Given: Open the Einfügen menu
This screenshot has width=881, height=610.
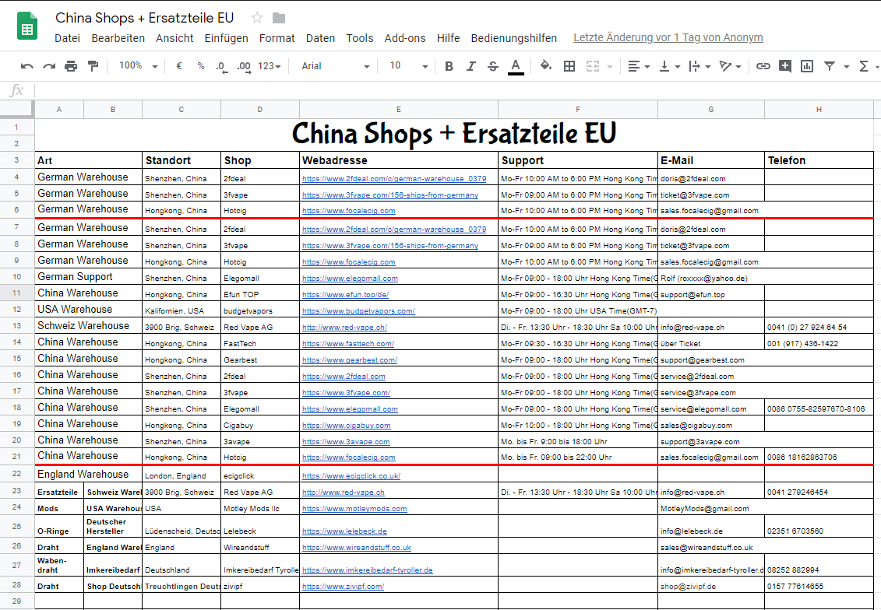Looking at the screenshot, I should (x=227, y=38).
